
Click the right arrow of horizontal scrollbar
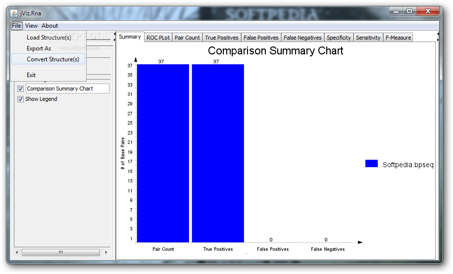pyautogui.click(x=106, y=252)
